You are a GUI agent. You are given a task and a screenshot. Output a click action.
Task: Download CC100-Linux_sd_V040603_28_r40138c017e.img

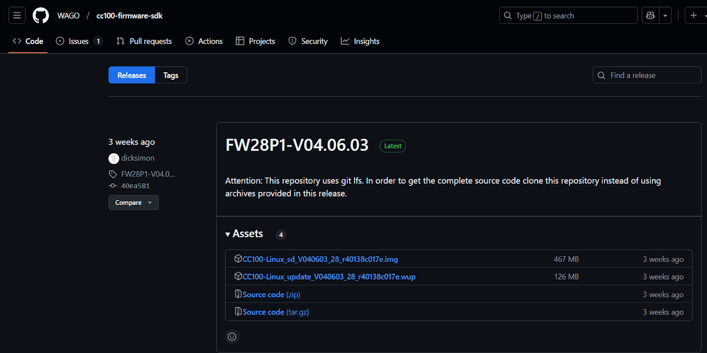click(320, 259)
